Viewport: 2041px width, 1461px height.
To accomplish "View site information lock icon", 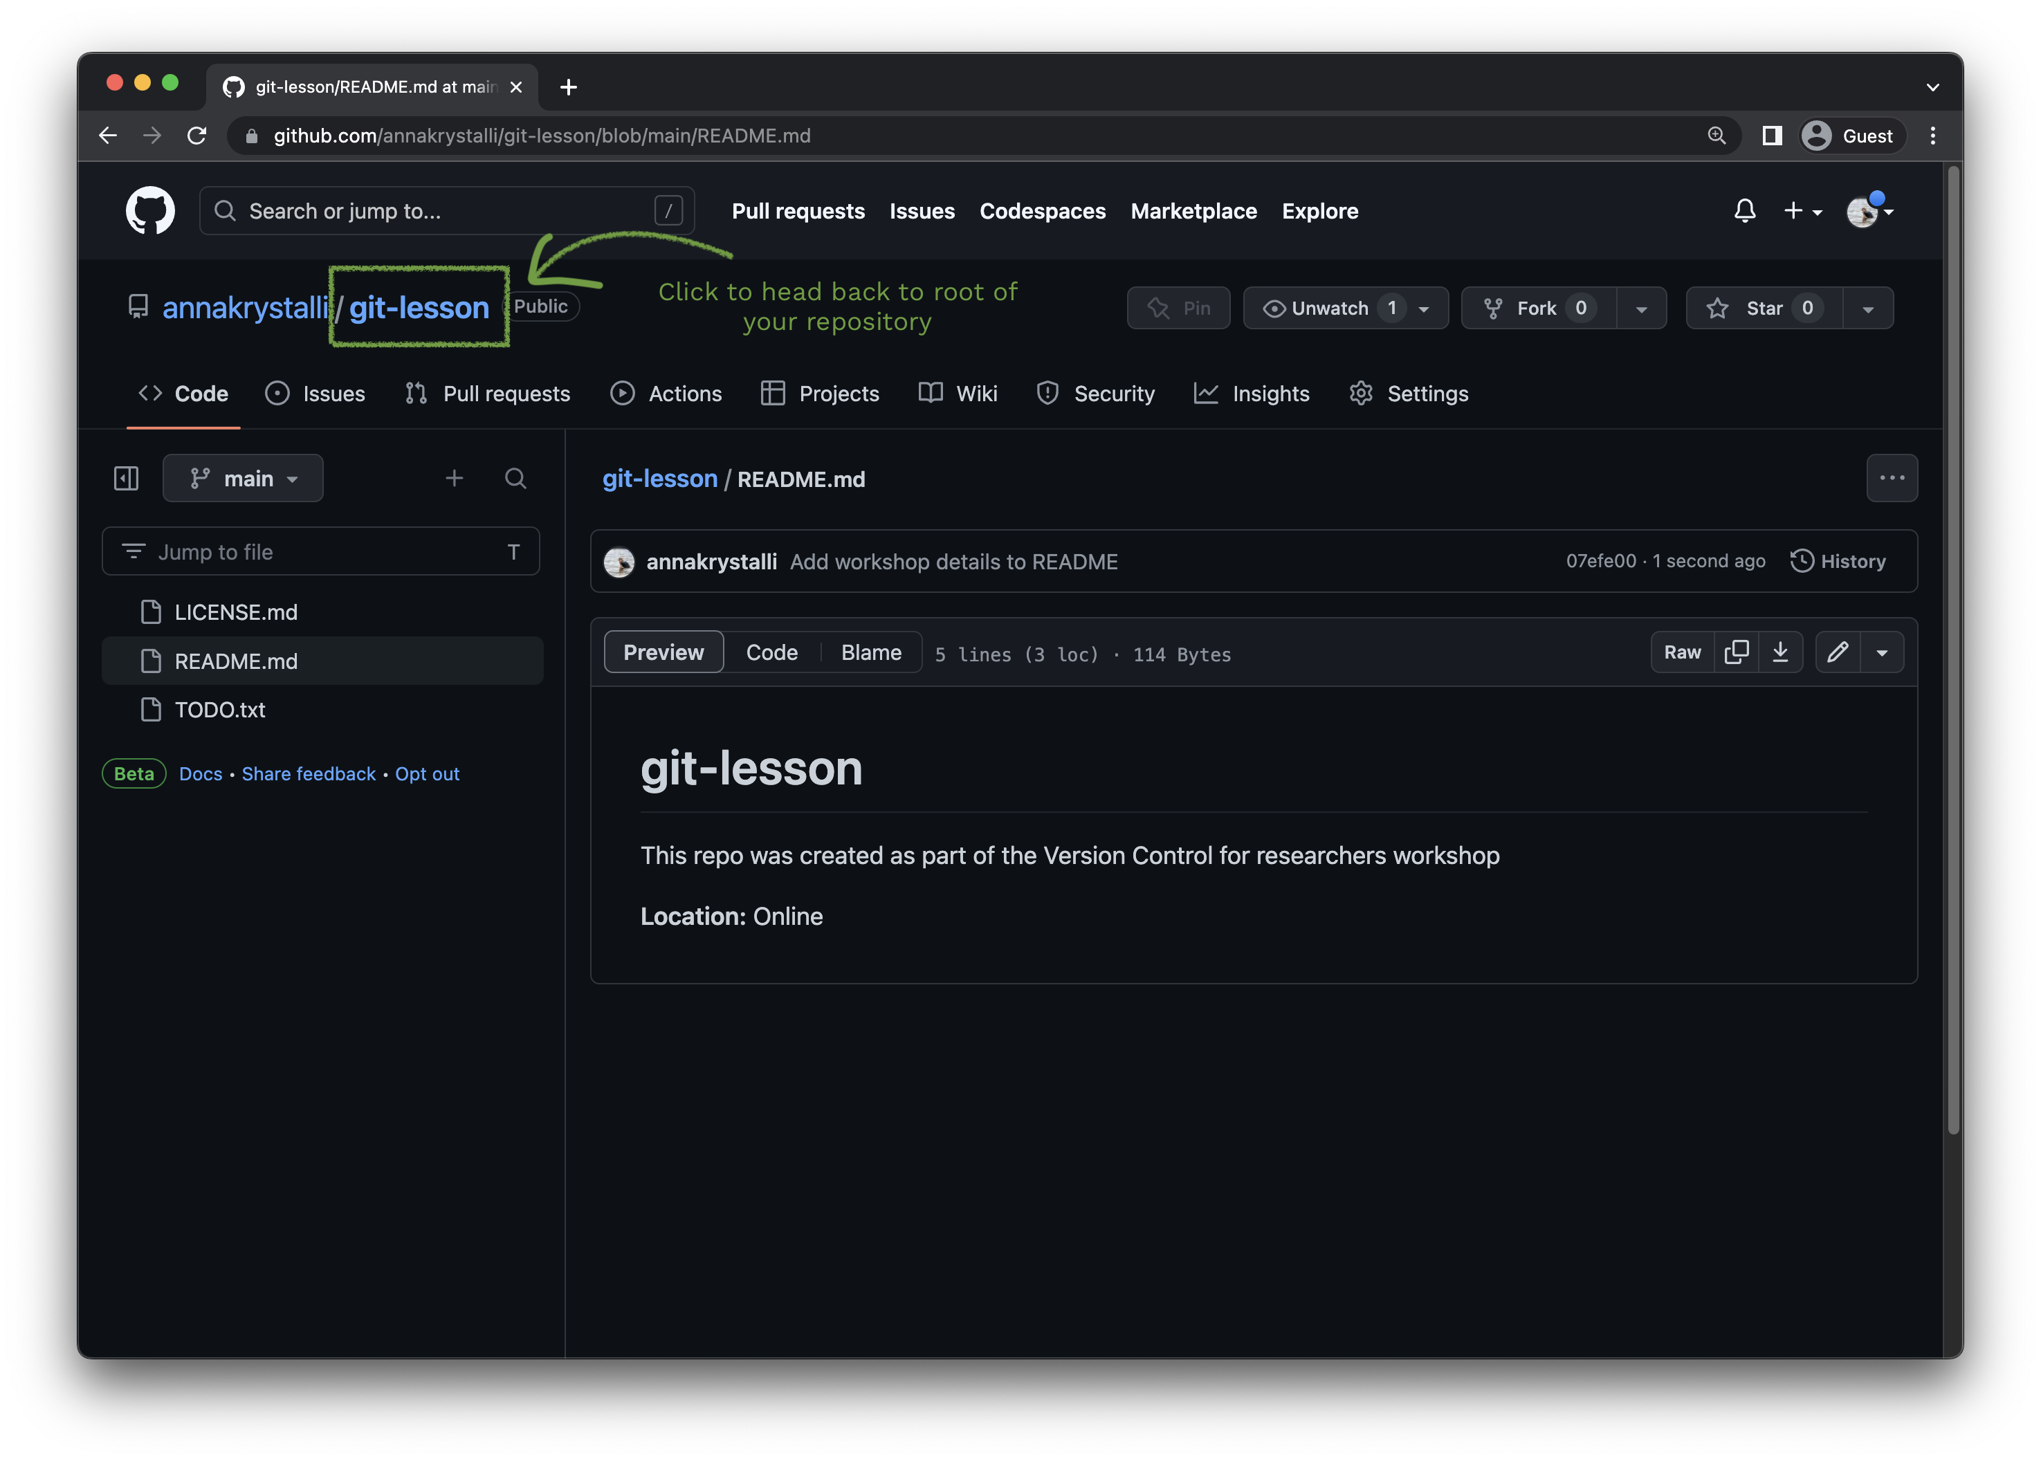I will point(252,135).
